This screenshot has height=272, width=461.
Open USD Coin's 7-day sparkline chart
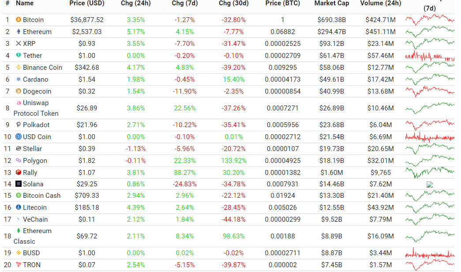[x=430, y=137]
